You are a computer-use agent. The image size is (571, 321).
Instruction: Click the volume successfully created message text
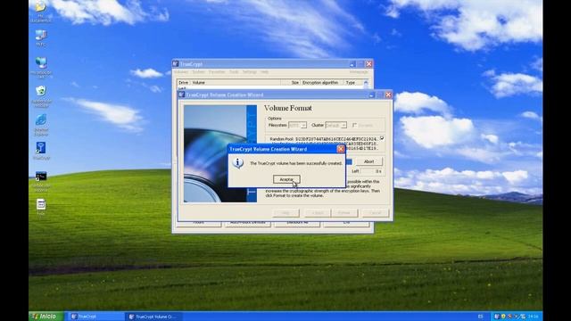(x=295, y=163)
